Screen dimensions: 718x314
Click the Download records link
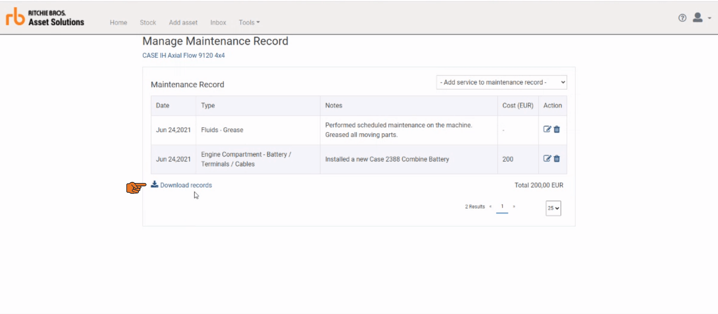186,185
